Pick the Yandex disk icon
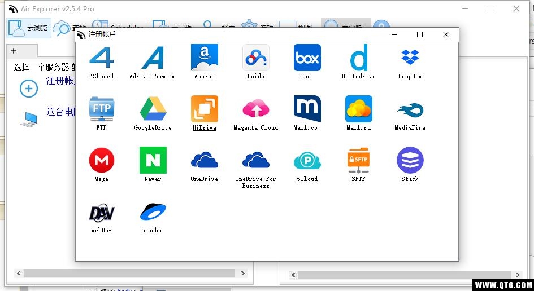The image size is (534, 291). click(153, 211)
